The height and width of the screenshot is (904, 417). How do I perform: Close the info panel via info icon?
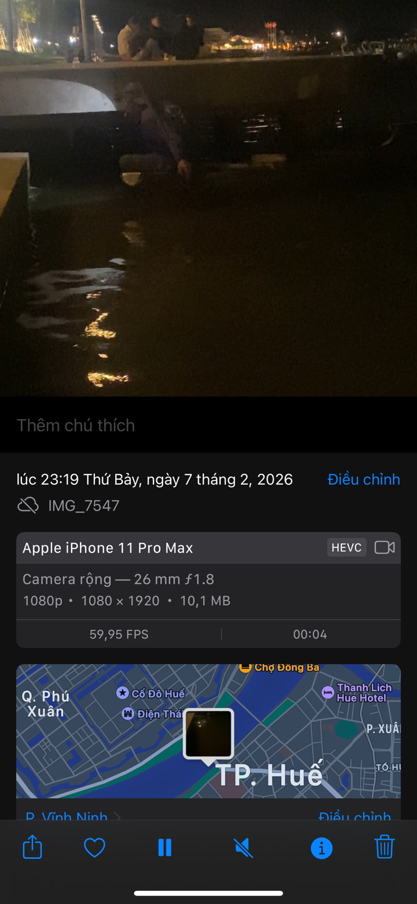[x=322, y=847]
